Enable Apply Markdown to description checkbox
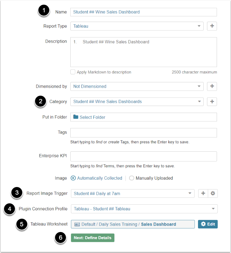 coord(73,72)
